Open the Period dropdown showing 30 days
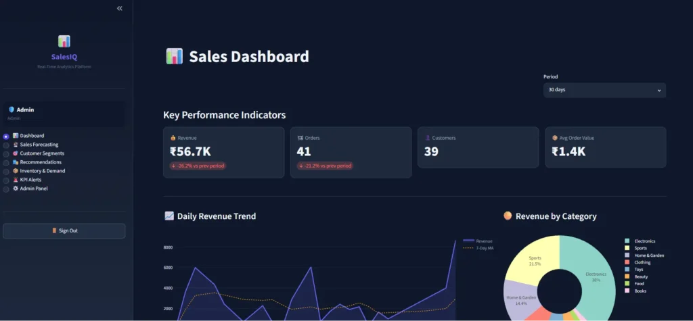This screenshot has width=693, height=321. coord(604,90)
